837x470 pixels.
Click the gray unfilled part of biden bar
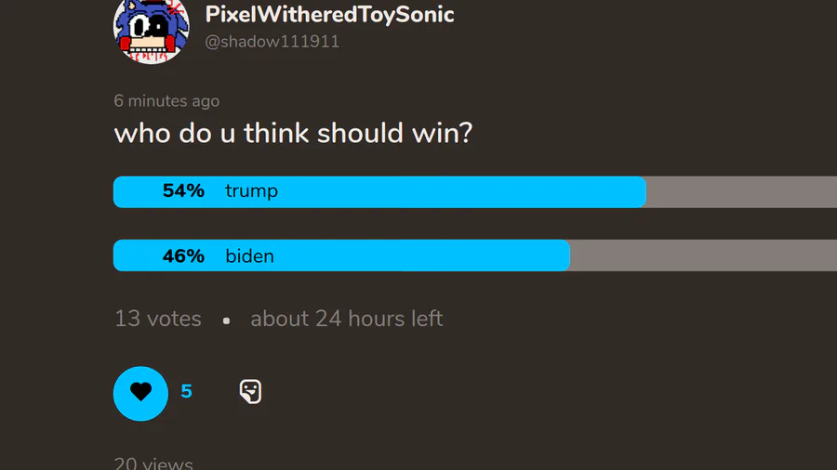(702, 255)
